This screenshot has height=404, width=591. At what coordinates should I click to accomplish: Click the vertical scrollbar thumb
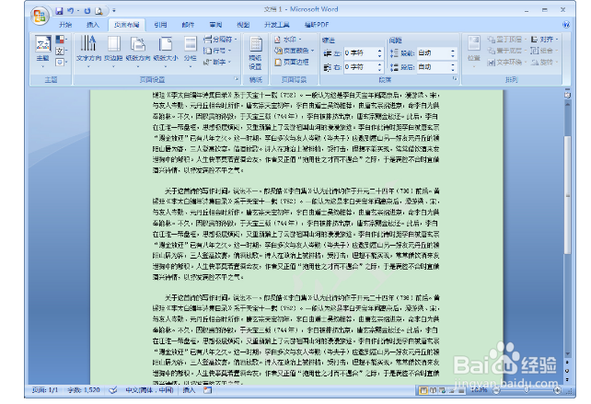pyautogui.click(x=567, y=194)
